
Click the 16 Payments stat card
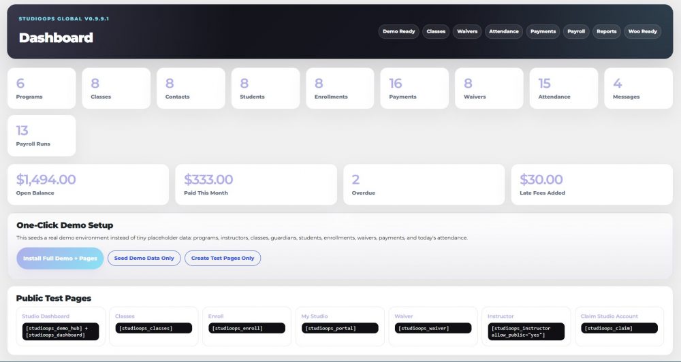click(x=415, y=88)
